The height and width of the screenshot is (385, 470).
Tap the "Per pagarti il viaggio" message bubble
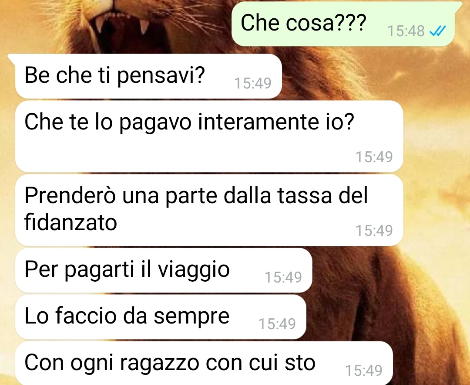pos(164,270)
